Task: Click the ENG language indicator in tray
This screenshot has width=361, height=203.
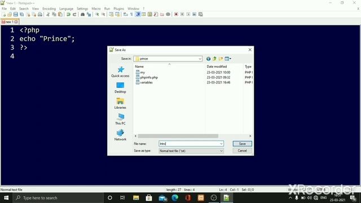Action: (x=323, y=198)
